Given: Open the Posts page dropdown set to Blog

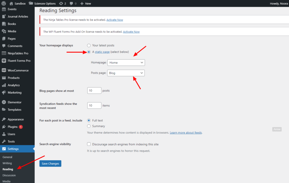Looking at the screenshot, I should (126, 73).
